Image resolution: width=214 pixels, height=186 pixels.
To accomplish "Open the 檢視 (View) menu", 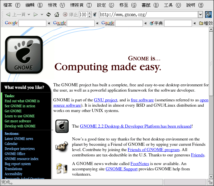I will (56, 5).
